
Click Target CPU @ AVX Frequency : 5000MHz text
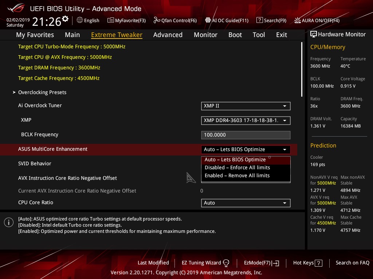[x=65, y=57]
